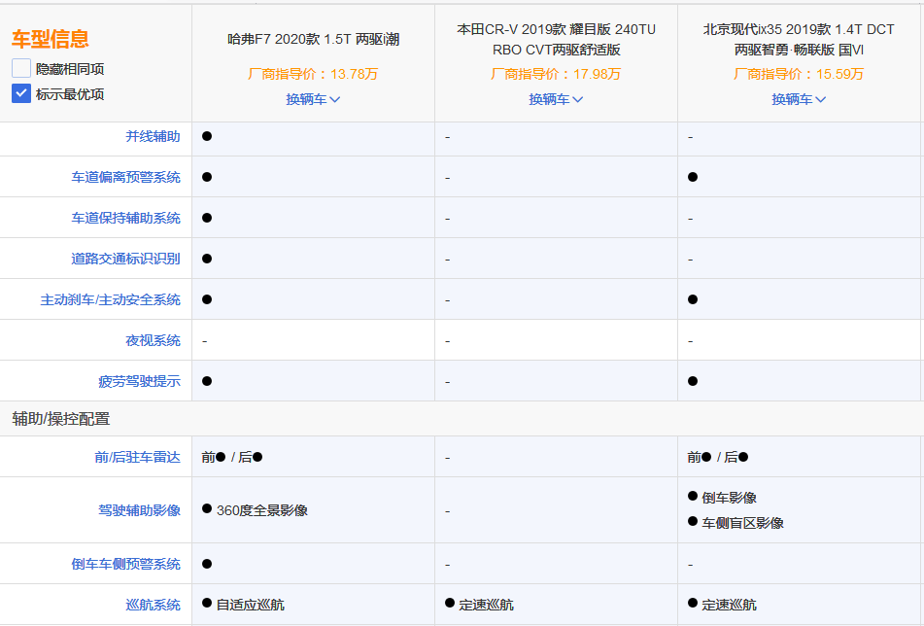Viewport: 924px width, 626px height.
Task: Open 换辆车 dropdown under 本田CR-V
Action: [x=556, y=99]
